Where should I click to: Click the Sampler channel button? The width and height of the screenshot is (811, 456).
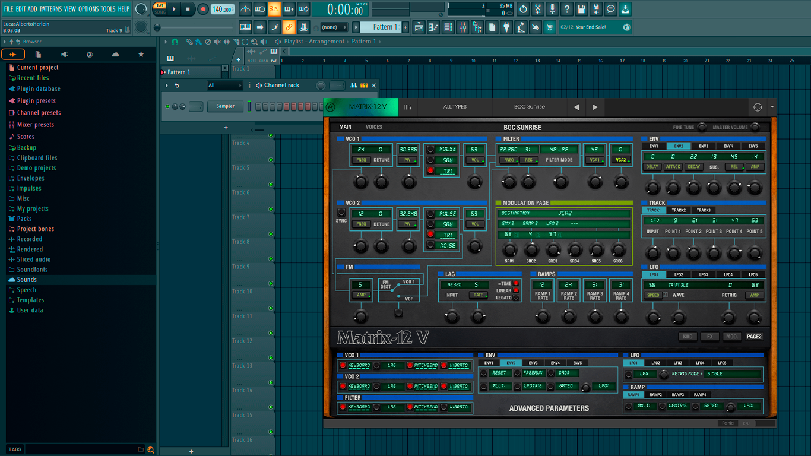tap(226, 106)
